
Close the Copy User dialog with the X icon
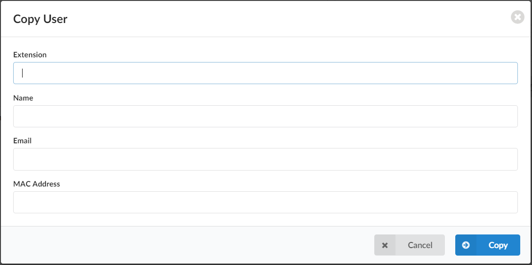[x=517, y=17]
